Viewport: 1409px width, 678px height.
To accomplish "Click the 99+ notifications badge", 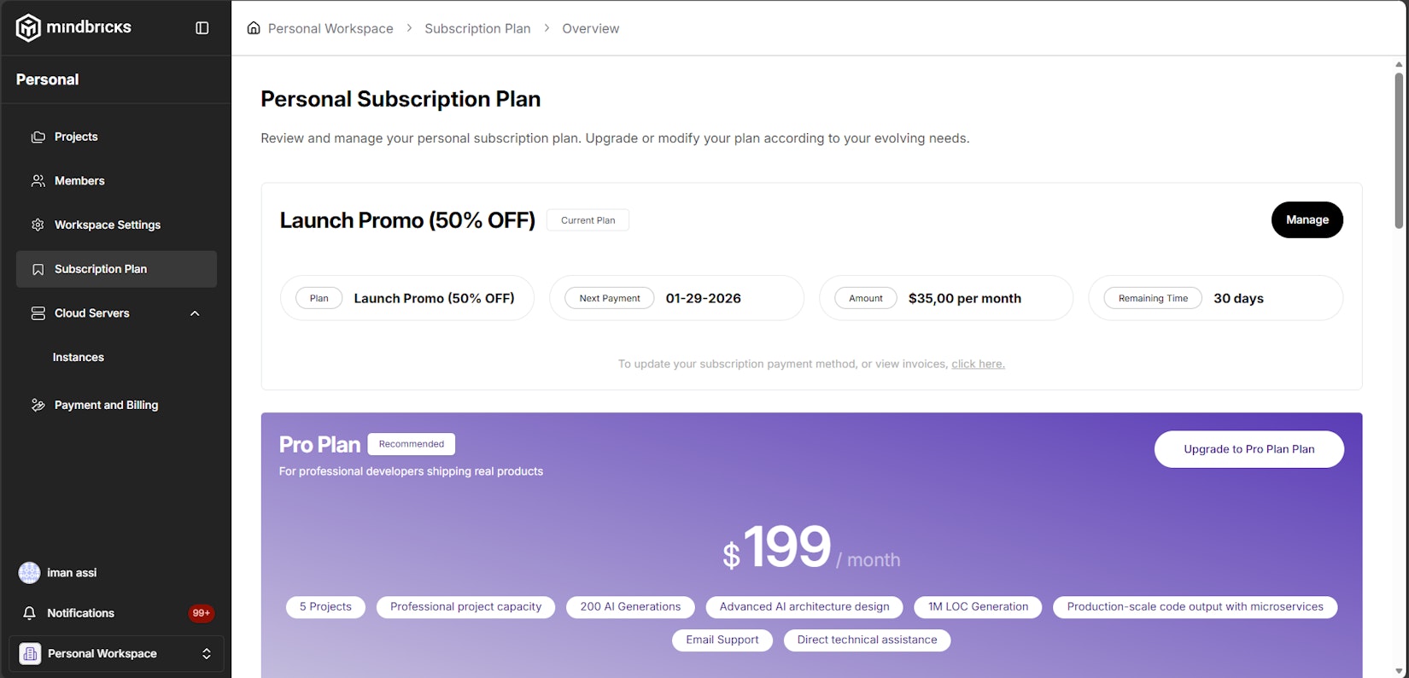I will (x=202, y=613).
